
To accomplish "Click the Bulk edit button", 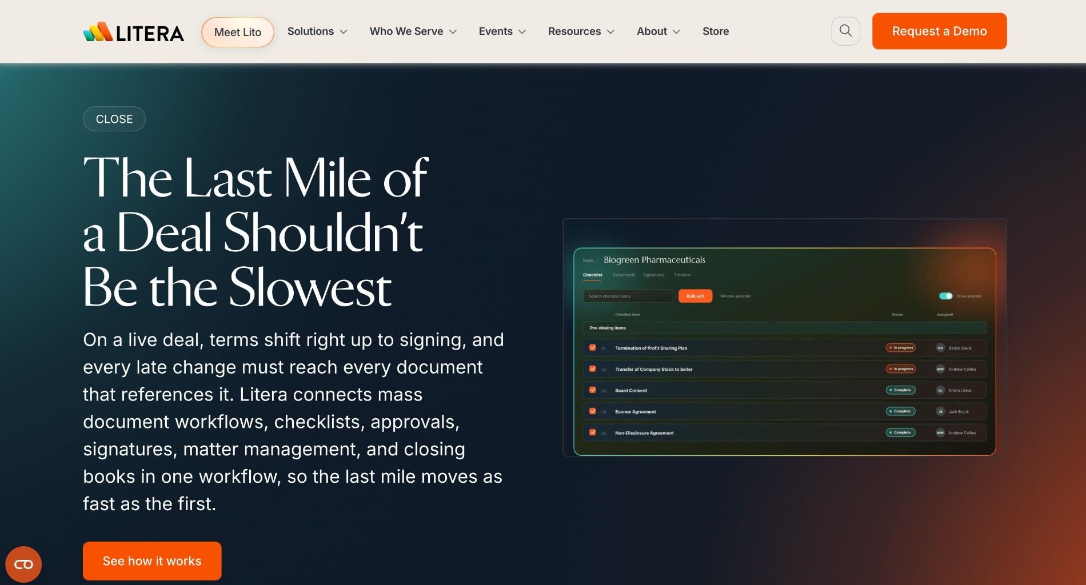I will 695,296.
